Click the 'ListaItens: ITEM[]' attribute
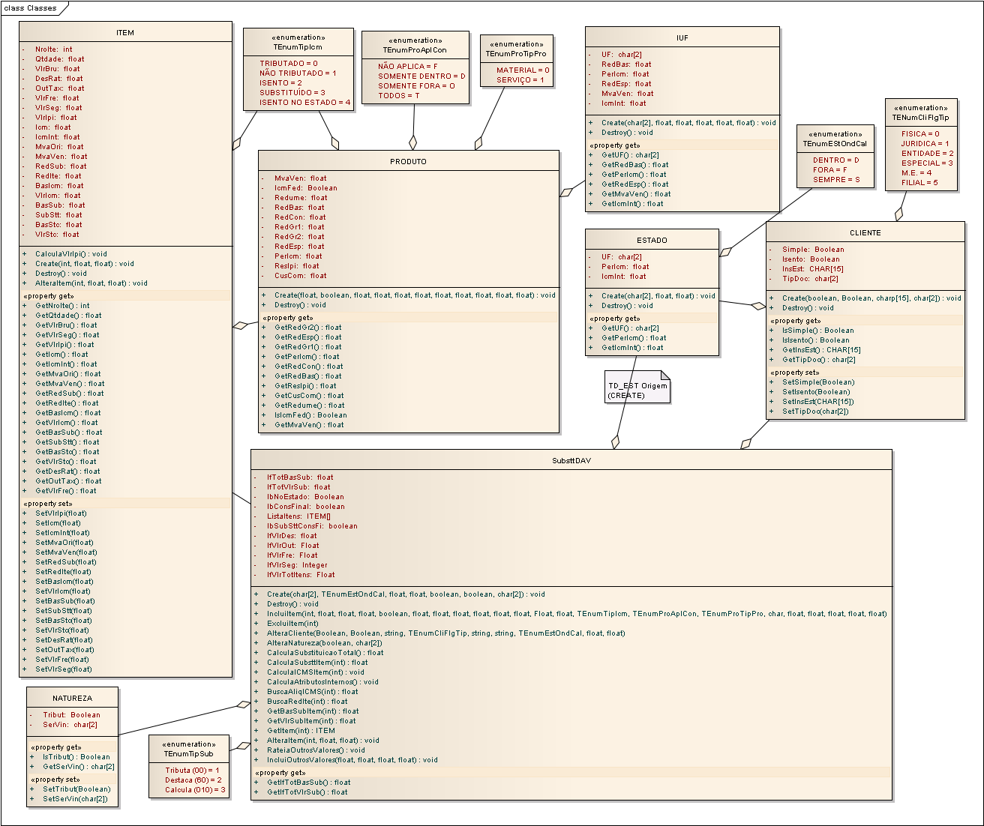 [x=298, y=516]
